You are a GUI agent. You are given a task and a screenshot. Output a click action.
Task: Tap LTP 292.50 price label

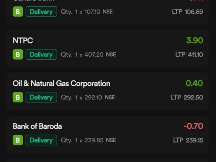[x=187, y=97]
